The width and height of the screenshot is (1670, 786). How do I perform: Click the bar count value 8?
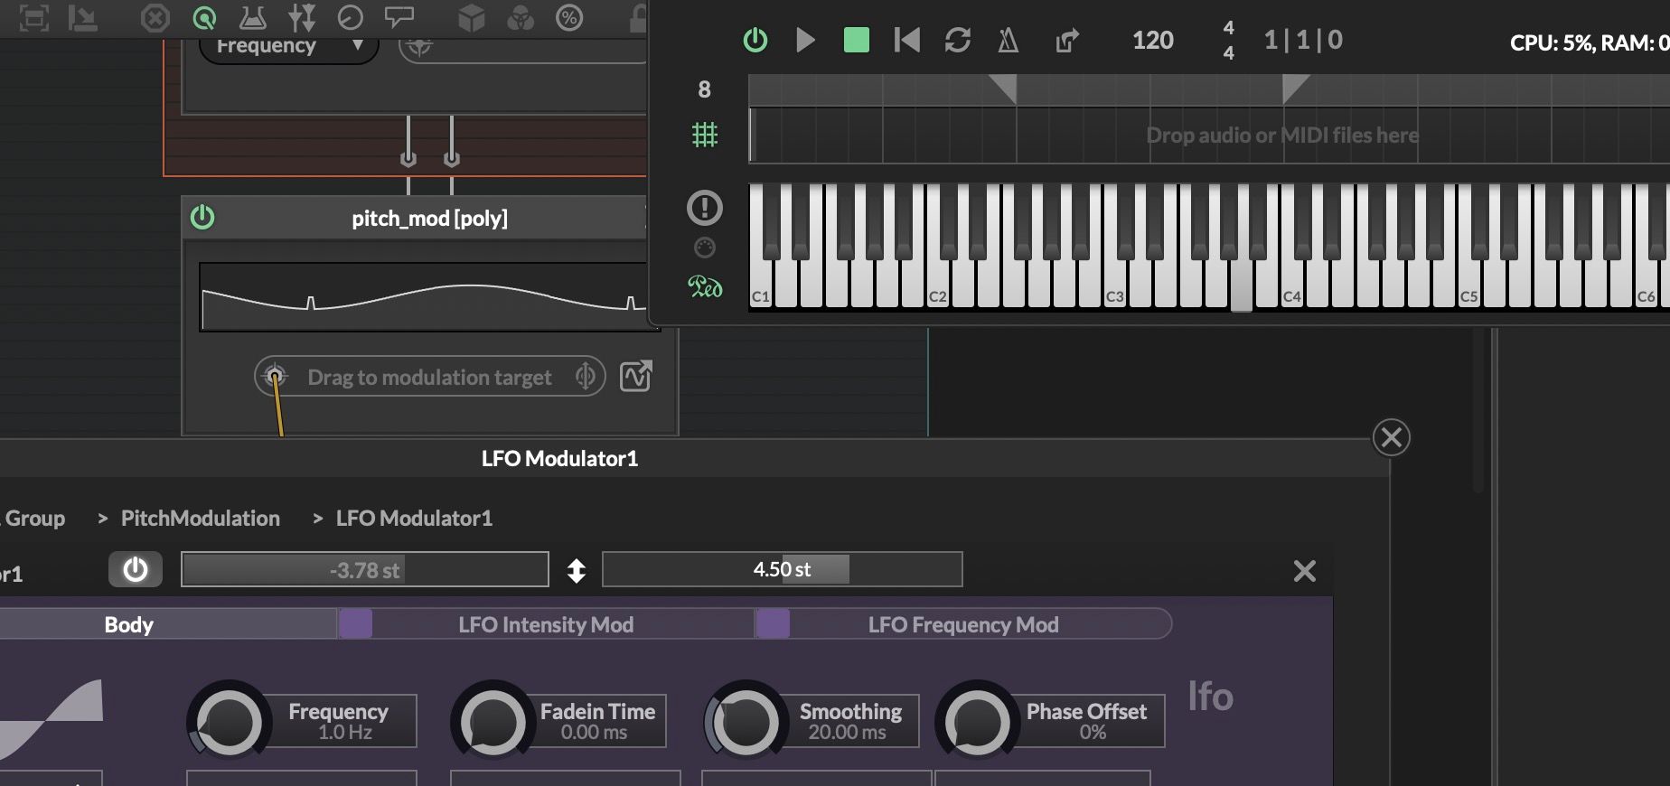pos(705,89)
